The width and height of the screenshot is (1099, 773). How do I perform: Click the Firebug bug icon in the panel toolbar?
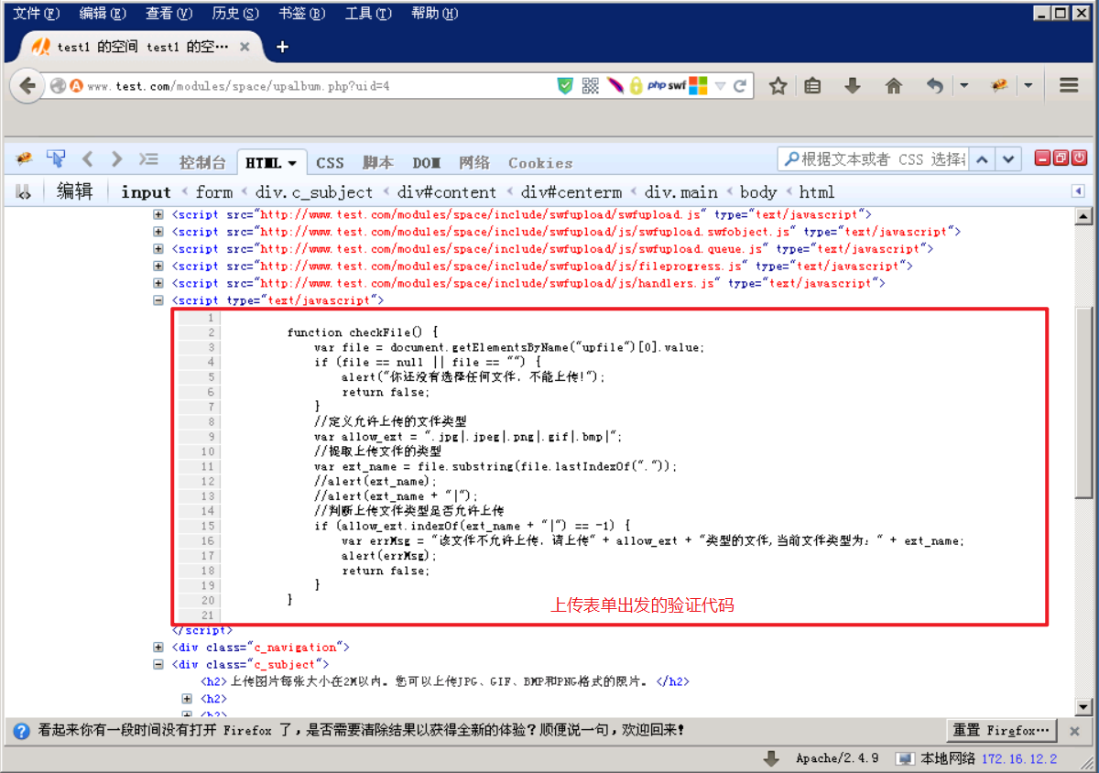point(23,159)
